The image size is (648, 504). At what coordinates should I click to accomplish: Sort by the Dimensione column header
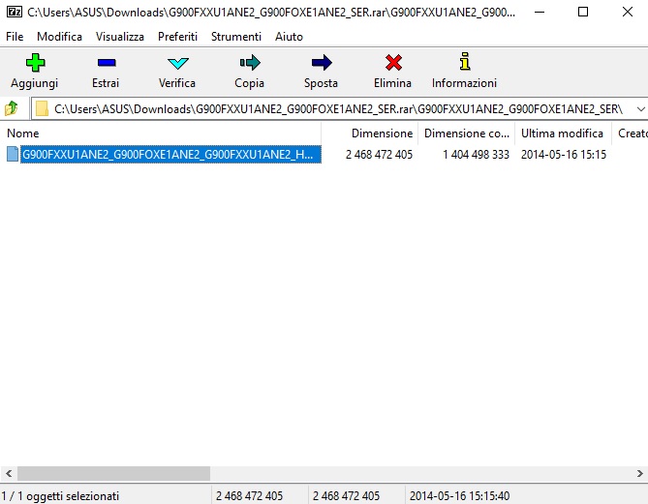pos(370,133)
